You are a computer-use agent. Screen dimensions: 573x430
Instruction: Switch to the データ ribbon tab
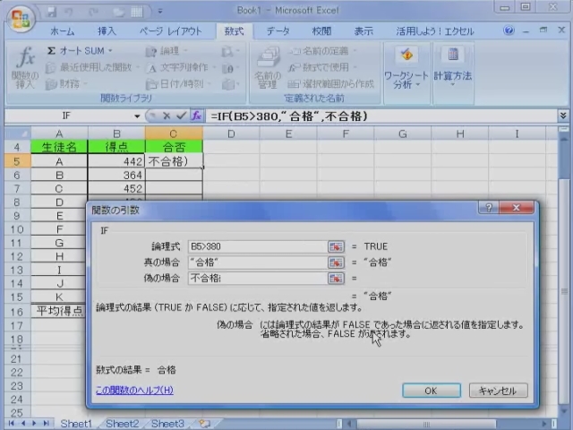tap(278, 31)
